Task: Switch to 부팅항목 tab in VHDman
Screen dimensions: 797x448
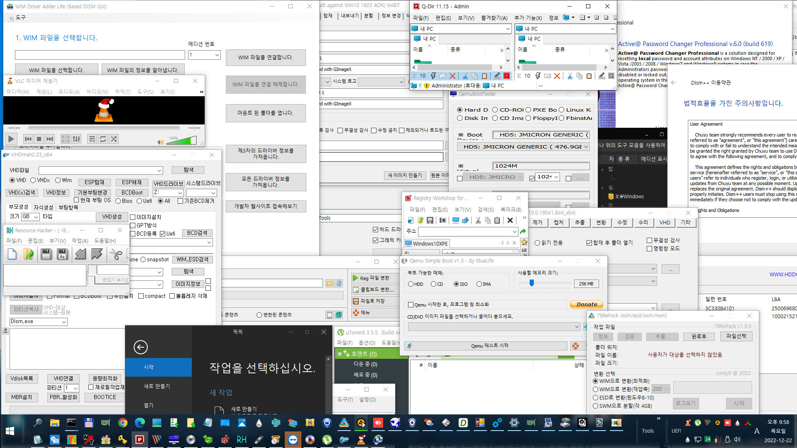Action: click(x=68, y=207)
